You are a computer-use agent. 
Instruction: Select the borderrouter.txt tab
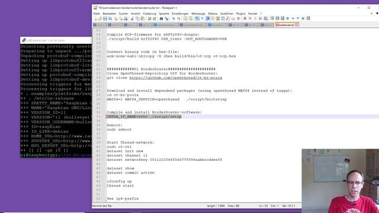coord(286,25)
